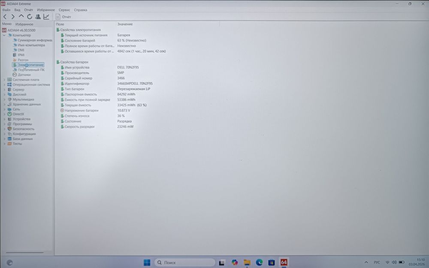
Task: Select Портативный ПК tree item
Action: [x=29, y=70]
